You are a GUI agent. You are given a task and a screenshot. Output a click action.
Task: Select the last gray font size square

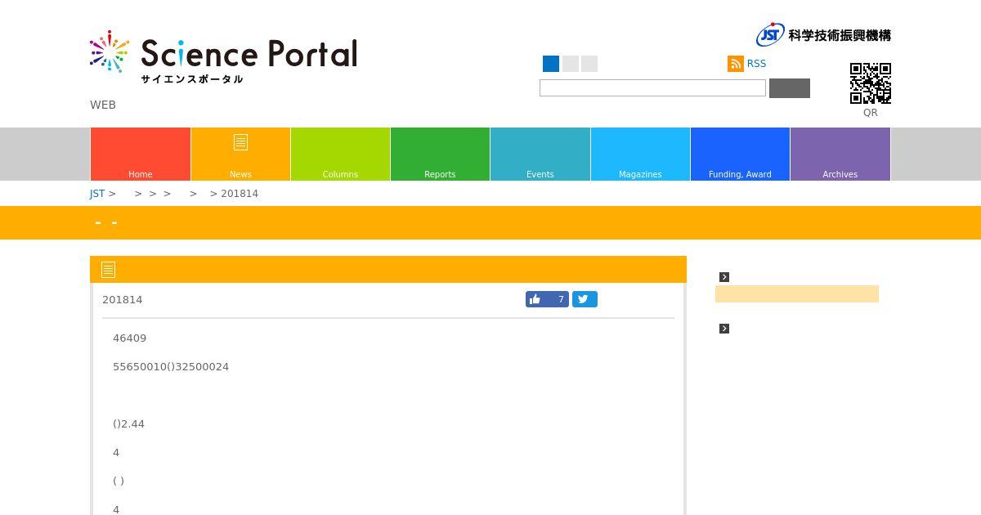[x=589, y=64]
